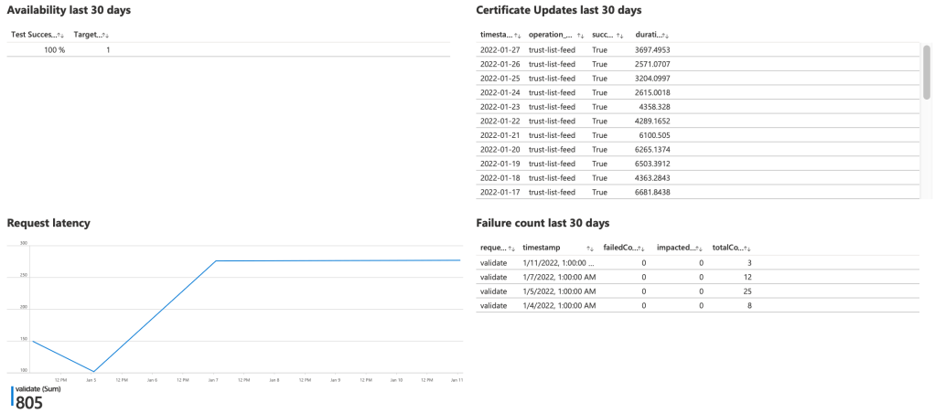This screenshot has height=413, width=935.
Task: Sort failure table by impacted column
Action: tap(701, 248)
